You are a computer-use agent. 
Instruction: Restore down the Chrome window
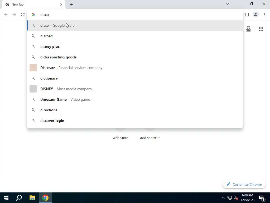point(252,4)
